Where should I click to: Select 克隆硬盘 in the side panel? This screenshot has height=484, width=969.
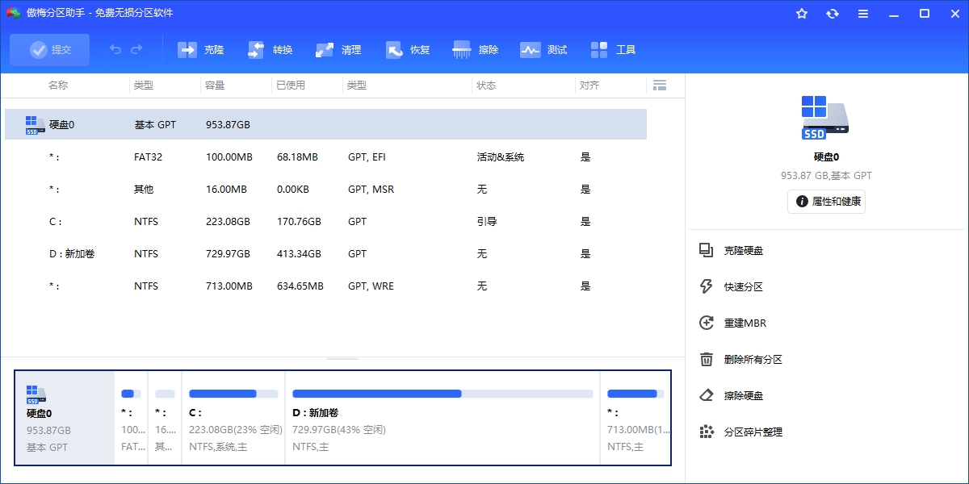point(743,251)
